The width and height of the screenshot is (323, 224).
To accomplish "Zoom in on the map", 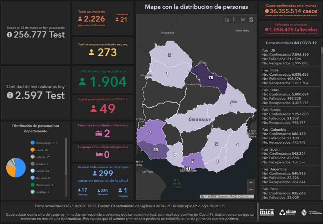I will click(x=251, y=183).
